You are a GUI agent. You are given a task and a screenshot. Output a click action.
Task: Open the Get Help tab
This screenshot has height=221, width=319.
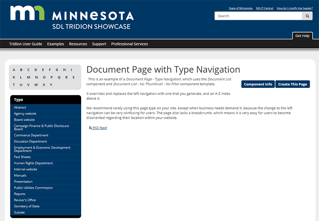[x=302, y=36]
